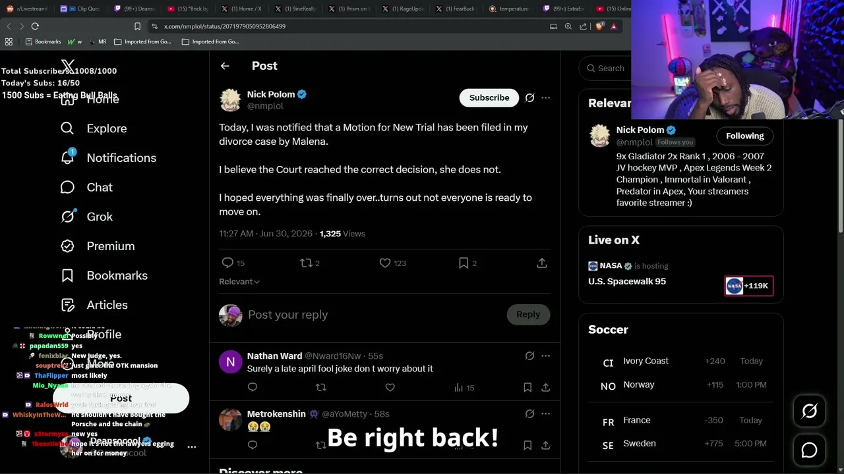Image resolution: width=844 pixels, height=474 pixels.
Task: Click the Grok icon on Nathan Ward's reply
Action: pos(529,355)
